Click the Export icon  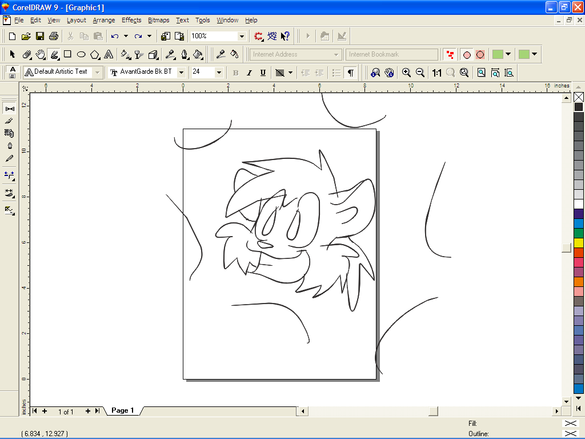coord(179,36)
